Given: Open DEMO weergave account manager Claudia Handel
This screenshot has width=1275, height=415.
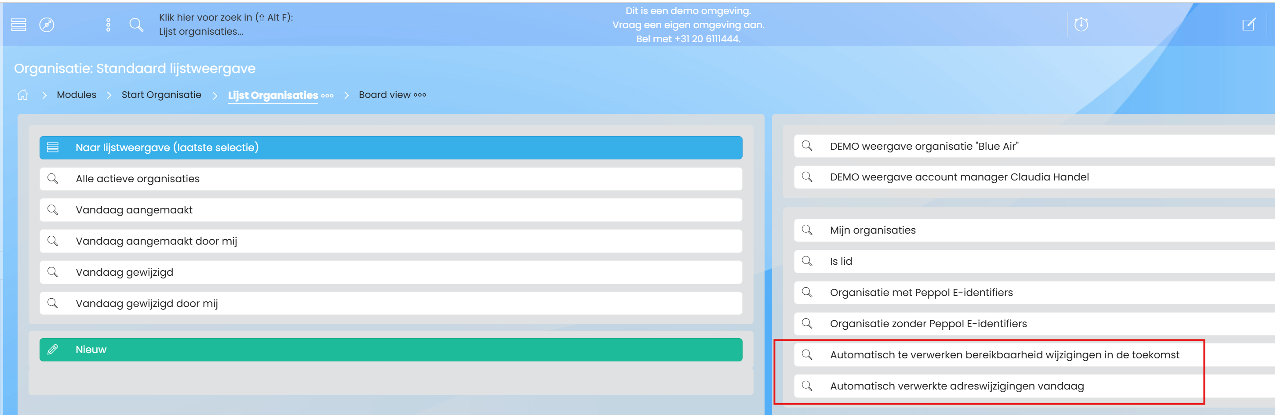Looking at the screenshot, I should (x=1035, y=177).
